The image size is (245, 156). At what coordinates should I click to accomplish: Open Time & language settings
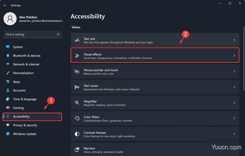click(x=24, y=99)
